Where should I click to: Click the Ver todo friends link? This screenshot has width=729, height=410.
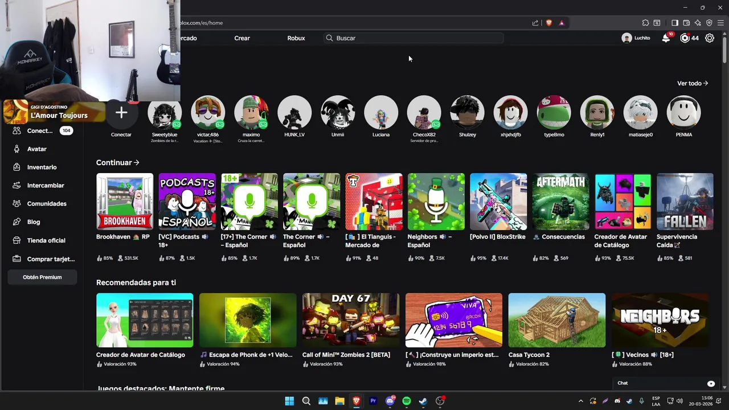[x=693, y=83]
